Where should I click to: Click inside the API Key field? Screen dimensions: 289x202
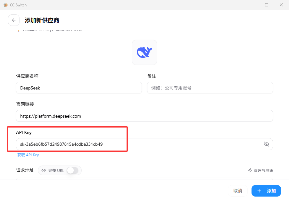click(x=144, y=144)
